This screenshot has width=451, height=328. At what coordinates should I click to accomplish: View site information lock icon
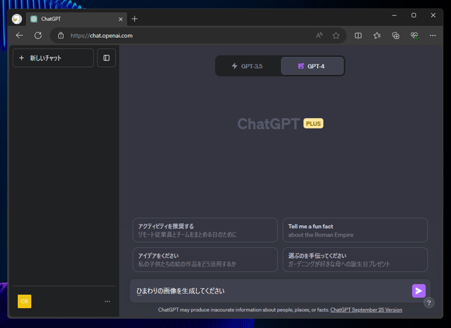point(61,35)
